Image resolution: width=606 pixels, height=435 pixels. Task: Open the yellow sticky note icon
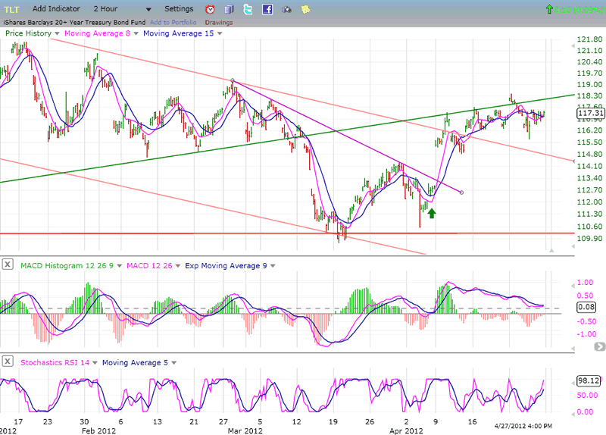tap(305, 9)
